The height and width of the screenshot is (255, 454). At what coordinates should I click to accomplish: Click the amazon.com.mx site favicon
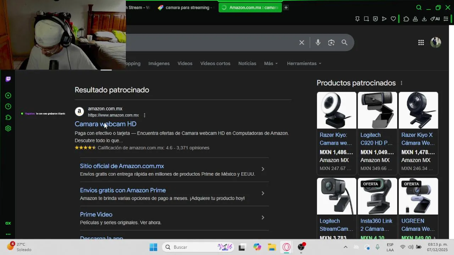coord(79,112)
